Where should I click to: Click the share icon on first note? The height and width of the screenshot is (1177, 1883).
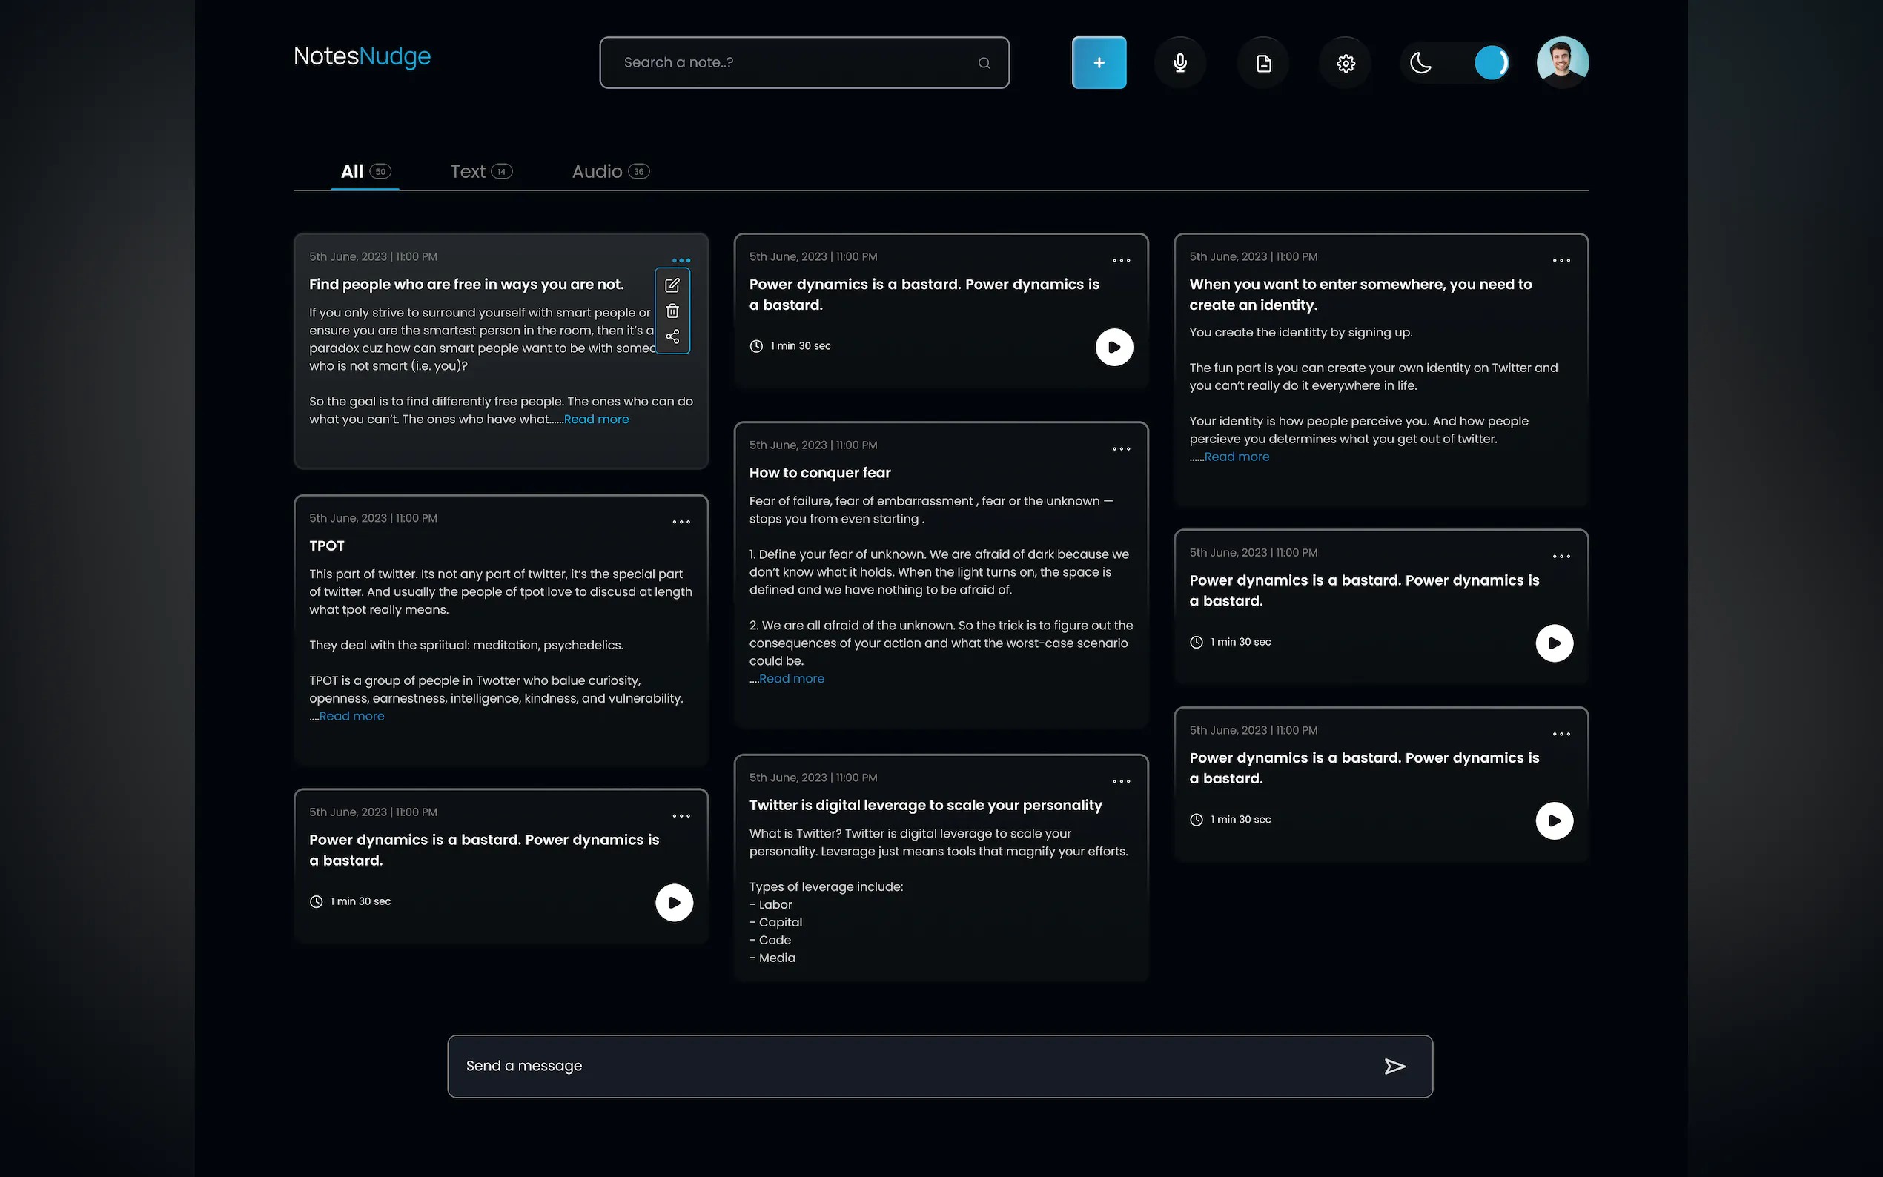tap(672, 336)
